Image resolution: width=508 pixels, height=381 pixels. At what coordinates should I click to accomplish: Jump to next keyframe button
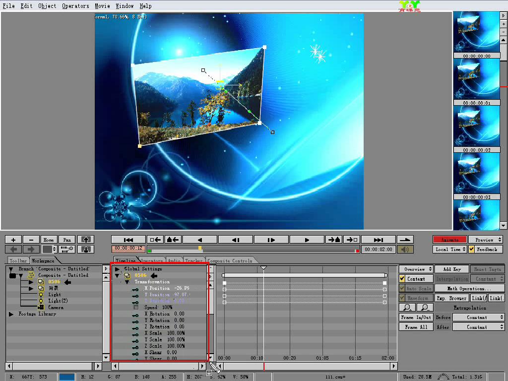(334, 240)
